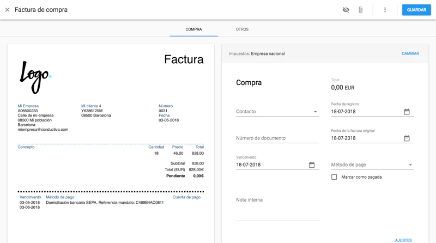
Task: Click the Cambiar taxes link
Action: [x=410, y=54]
